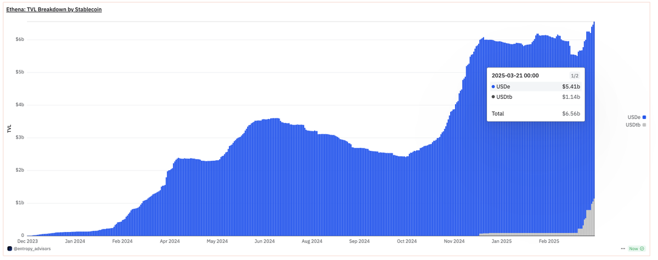Click the $1b y-axis label
The image size is (658, 260).
pyautogui.click(x=19, y=203)
